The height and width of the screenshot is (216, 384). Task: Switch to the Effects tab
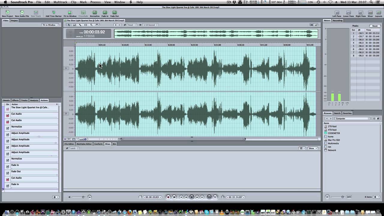coord(15,100)
